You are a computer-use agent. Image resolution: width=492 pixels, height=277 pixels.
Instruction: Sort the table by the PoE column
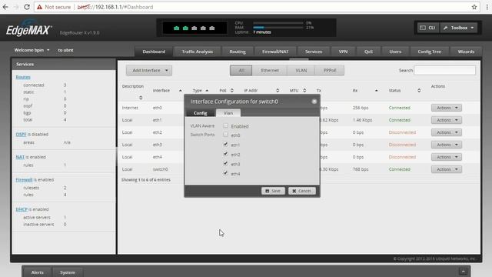(232, 91)
